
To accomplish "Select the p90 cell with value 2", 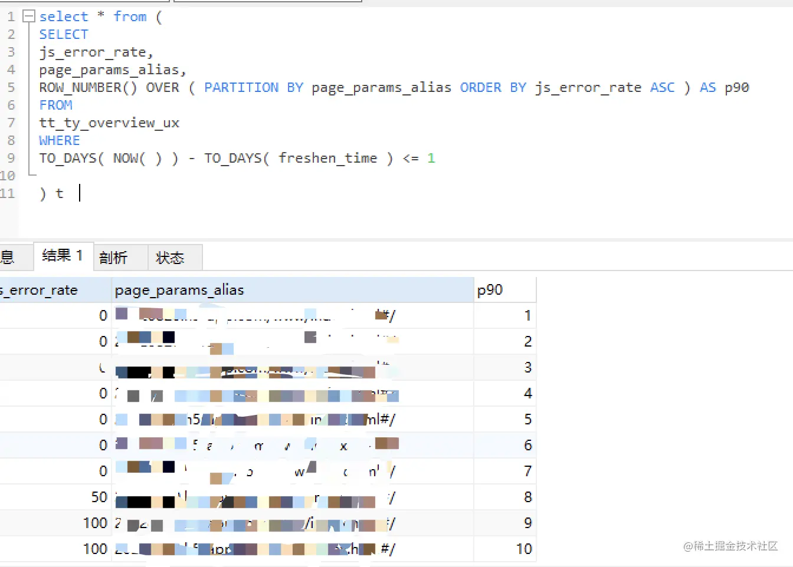I will click(505, 342).
